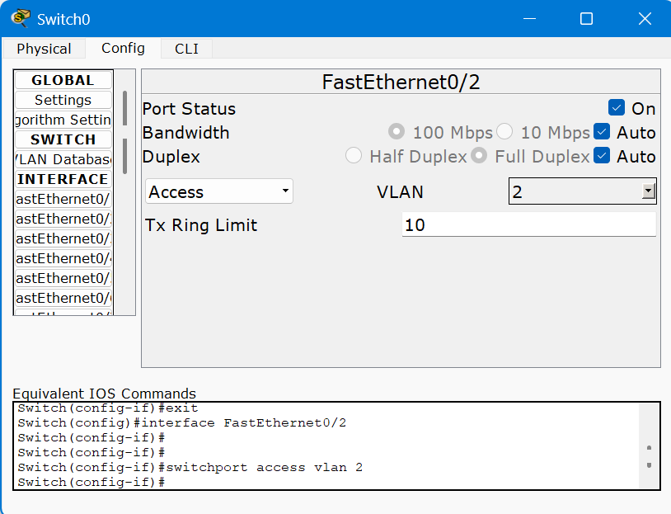This screenshot has width=671, height=514.
Task: Choose the 10 Mbps bandwidth option
Action: point(504,132)
